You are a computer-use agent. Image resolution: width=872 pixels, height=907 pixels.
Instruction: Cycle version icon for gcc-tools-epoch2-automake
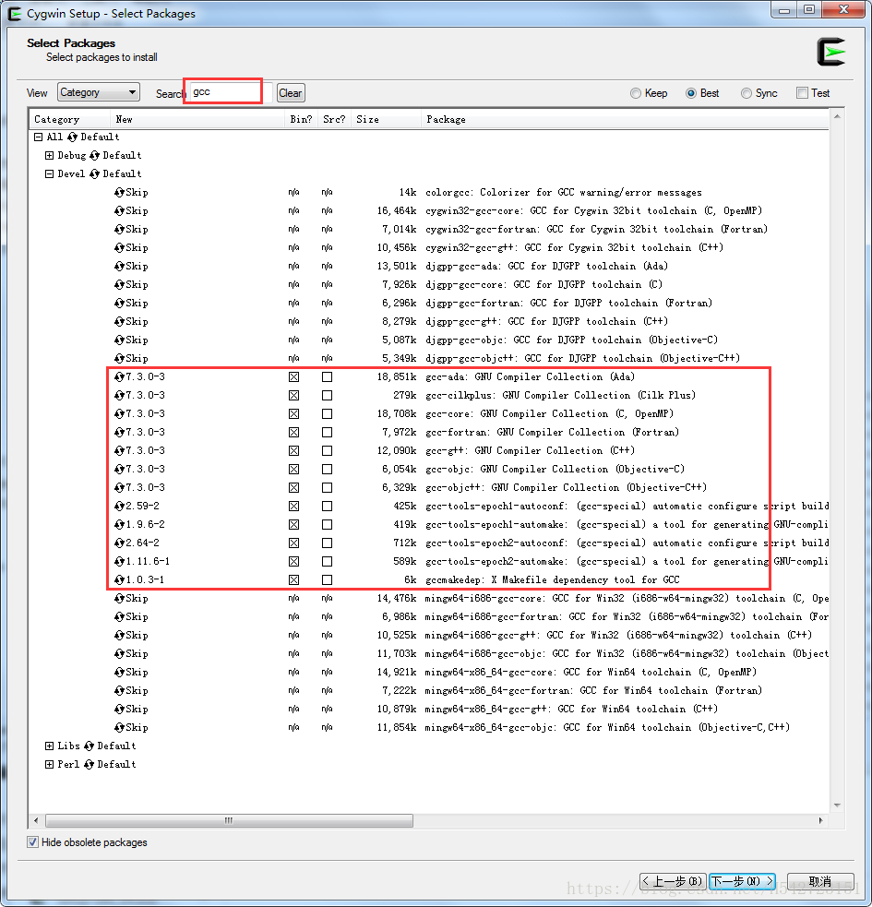119,561
